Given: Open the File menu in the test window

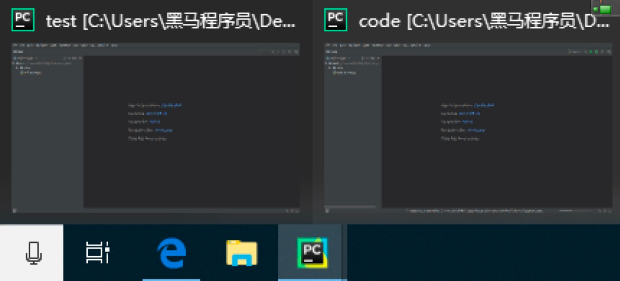Looking at the screenshot, I should pos(15,45).
